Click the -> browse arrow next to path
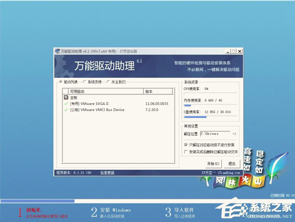295x222 pixels. pos(234,134)
